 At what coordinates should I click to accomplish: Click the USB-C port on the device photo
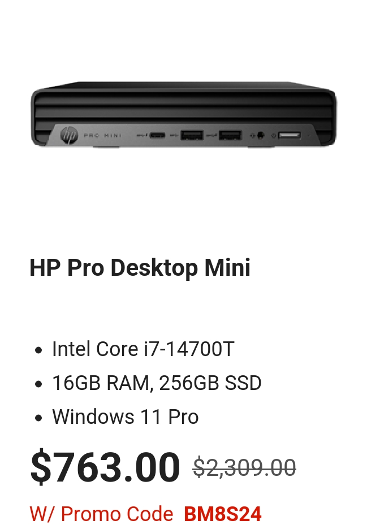point(157,136)
